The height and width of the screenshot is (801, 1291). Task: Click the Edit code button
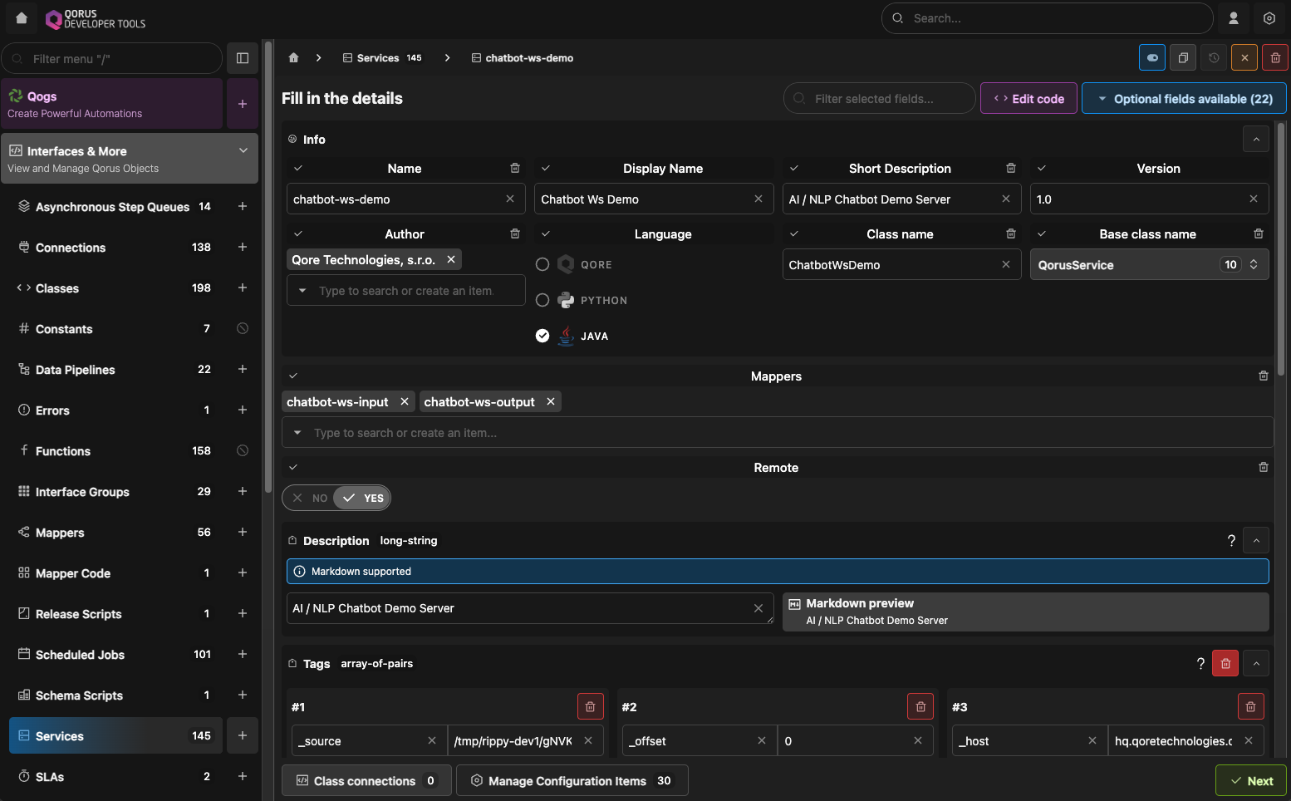pyautogui.click(x=1028, y=99)
